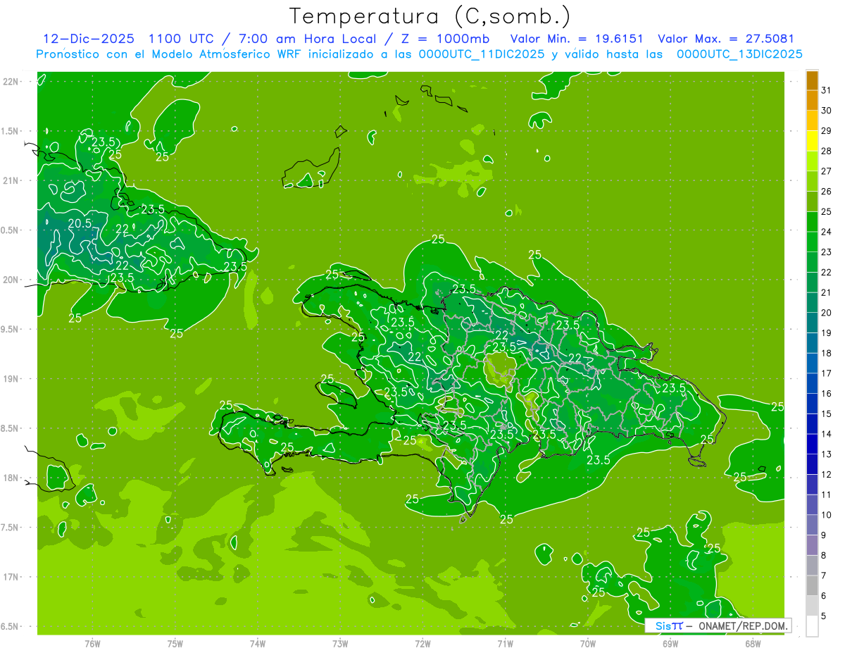Click the purple colorbar band between 9 and 10
Image resolution: width=845 pixels, height=653 pixels.
click(x=812, y=525)
